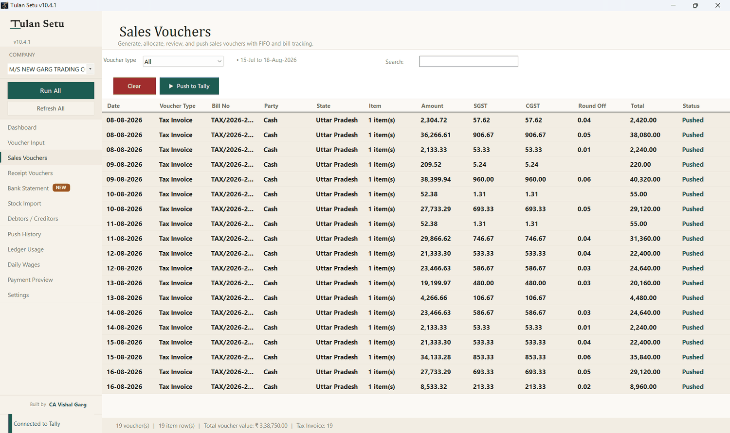Open Payment Preview
The width and height of the screenshot is (730, 433).
coord(30,280)
